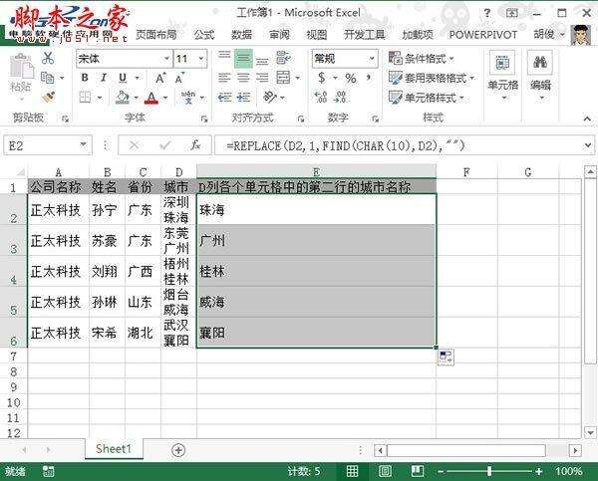Add a new sheet with plus button
Screen dimensions: 598x481
click(178, 450)
